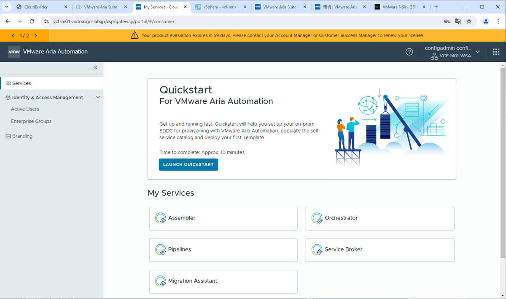Open the Chrome three-dot menu

(498, 21)
